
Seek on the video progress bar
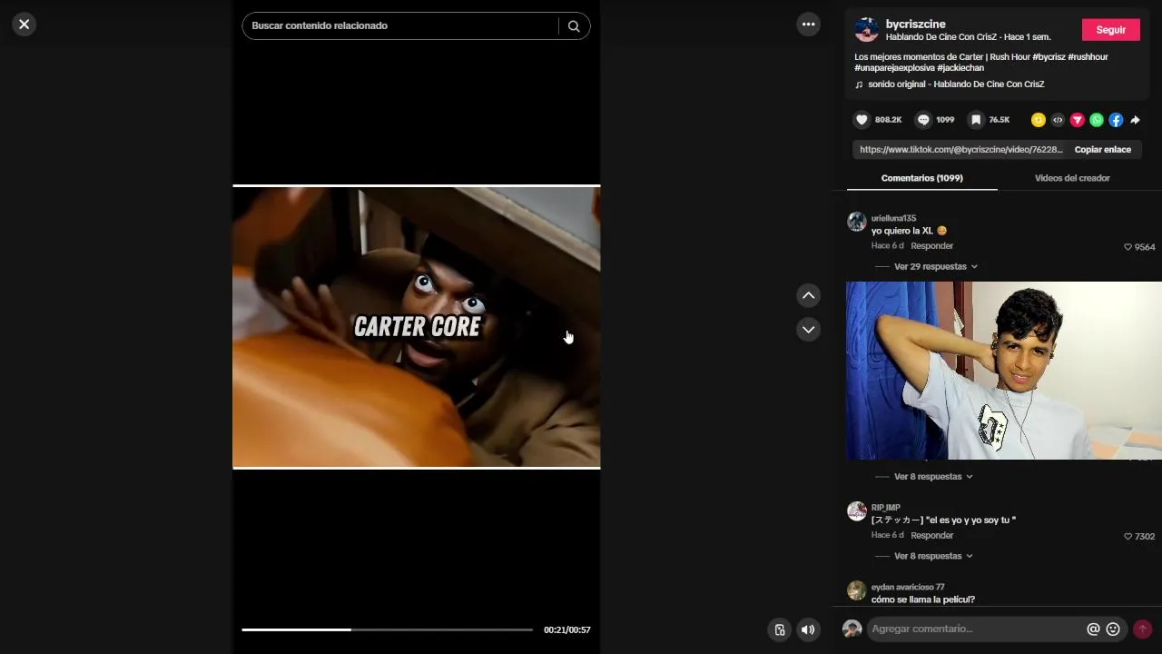[388, 629]
